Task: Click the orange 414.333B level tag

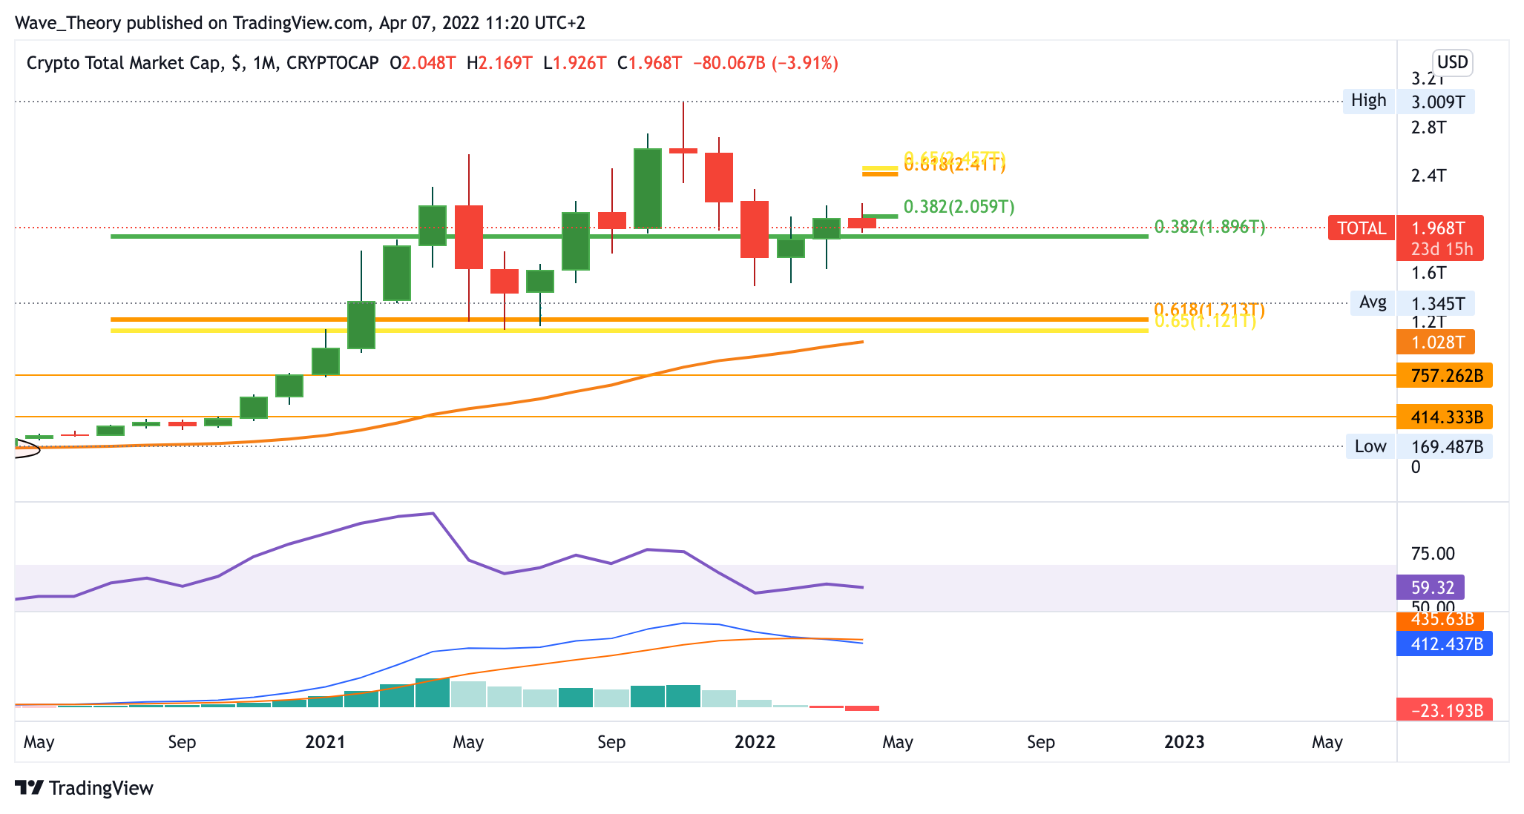Action: pyautogui.click(x=1443, y=417)
